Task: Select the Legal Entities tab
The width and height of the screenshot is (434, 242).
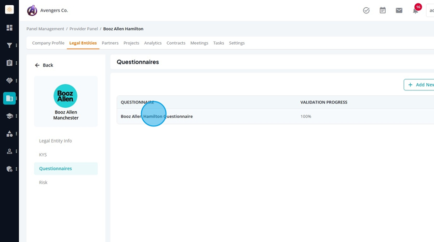Action: pos(83,43)
